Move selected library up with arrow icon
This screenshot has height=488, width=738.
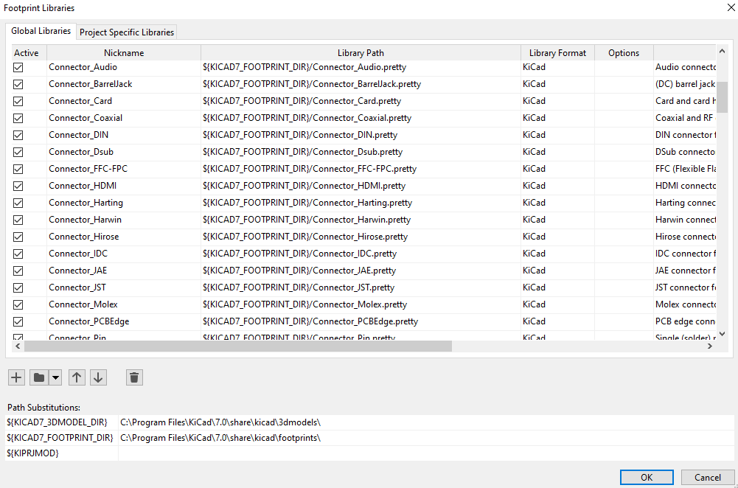click(x=77, y=377)
